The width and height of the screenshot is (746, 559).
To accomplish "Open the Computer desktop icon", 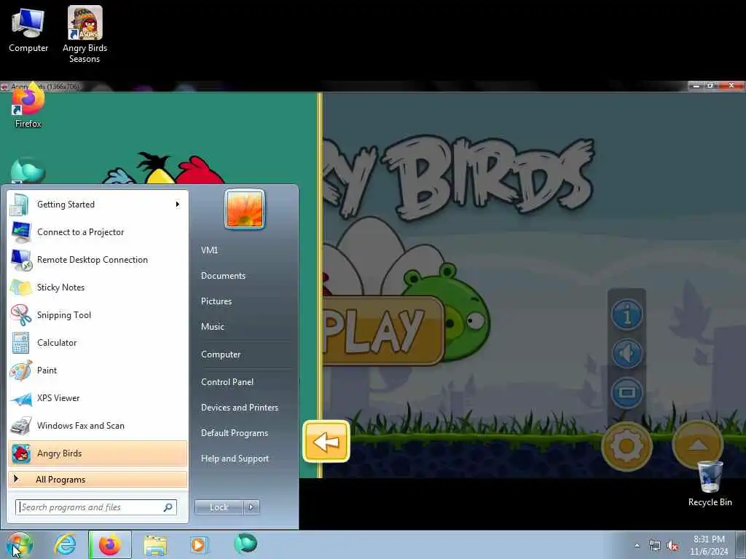I will (28, 29).
